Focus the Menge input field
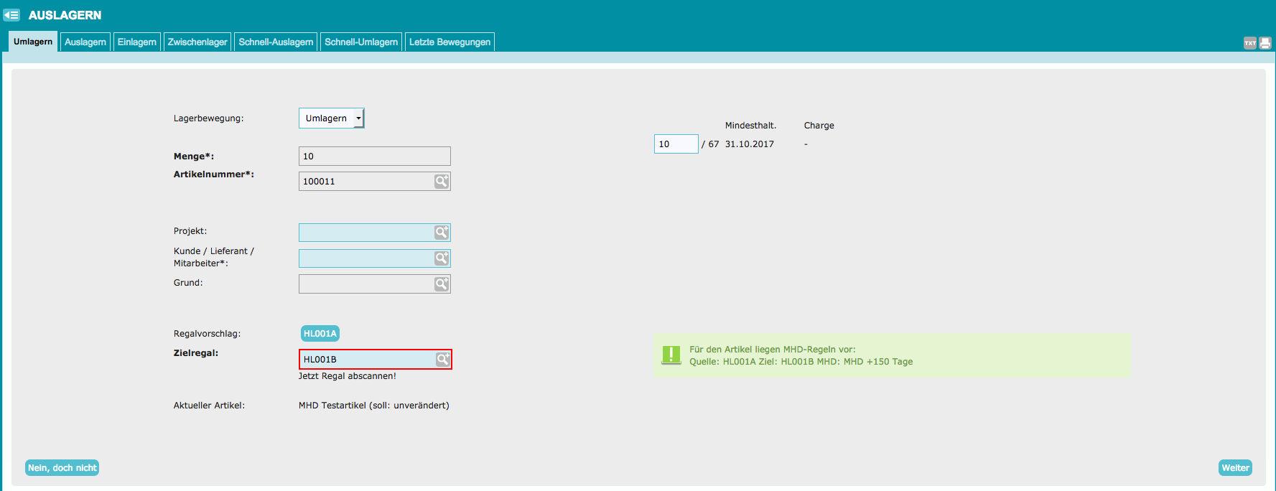Viewport: 1276px width, 491px height. (375, 156)
